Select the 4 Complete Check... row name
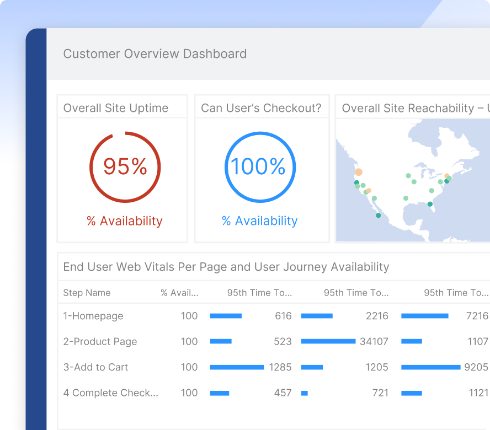The width and height of the screenshot is (490, 430). point(110,393)
